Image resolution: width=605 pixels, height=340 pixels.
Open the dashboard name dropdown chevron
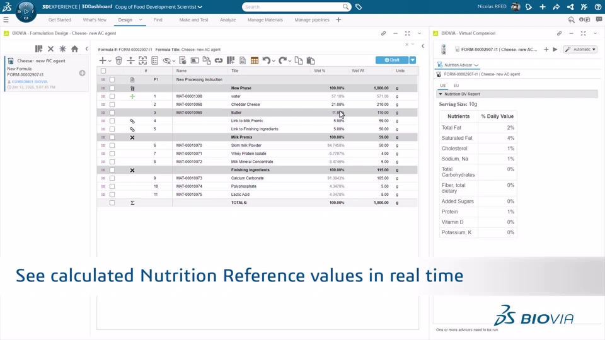coord(200,7)
